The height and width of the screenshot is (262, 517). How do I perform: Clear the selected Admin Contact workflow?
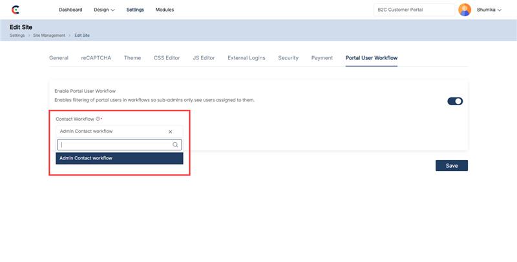[x=171, y=132]
